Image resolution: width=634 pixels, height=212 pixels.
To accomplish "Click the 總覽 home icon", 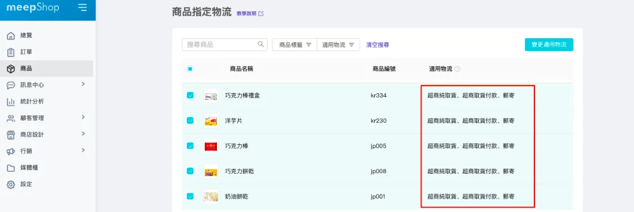I will [x=11, y=36].
